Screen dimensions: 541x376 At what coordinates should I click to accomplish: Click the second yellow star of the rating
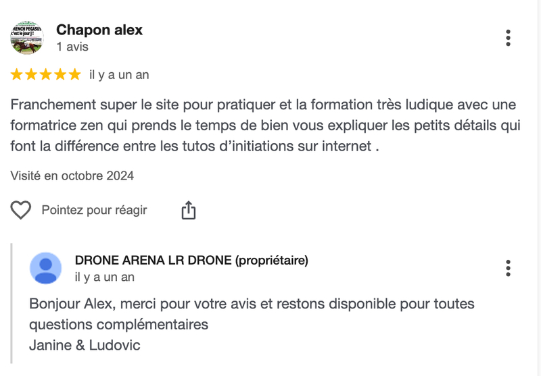pyautogui.click(x=32, y=75)
